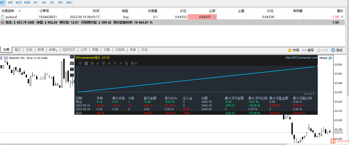Select the M tab in MTCommander
Image resolution: width=349 pixels, height=145 pixels.
pos(121,63)
